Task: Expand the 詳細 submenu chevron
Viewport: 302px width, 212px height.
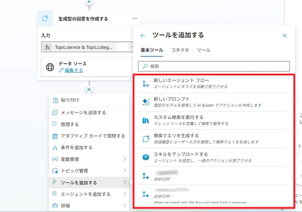Action: click(x=125, y=206)
